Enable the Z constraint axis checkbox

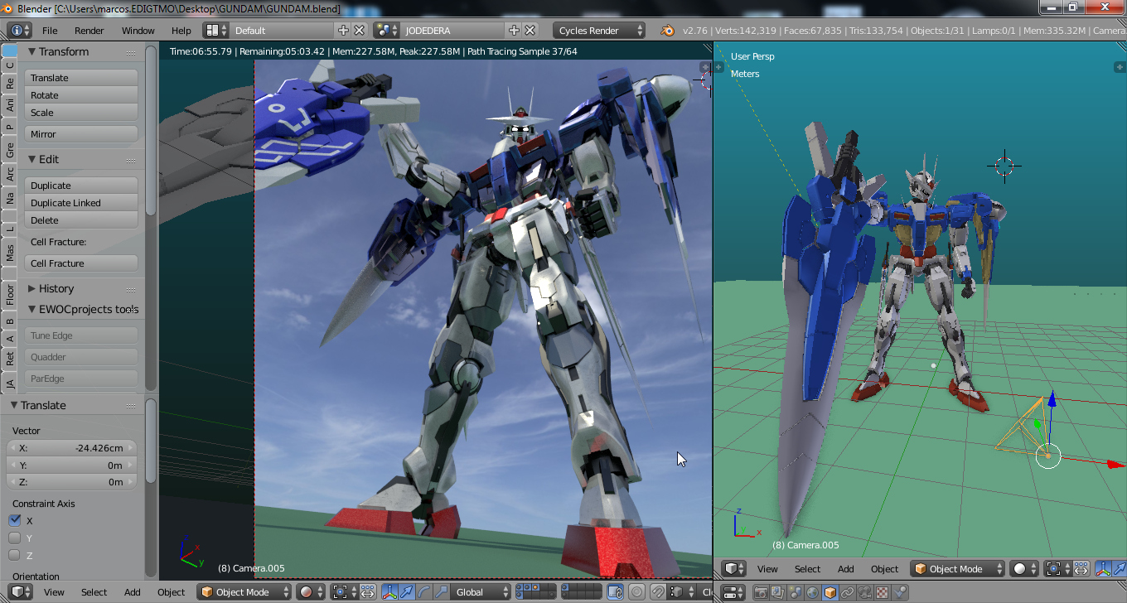14,555
